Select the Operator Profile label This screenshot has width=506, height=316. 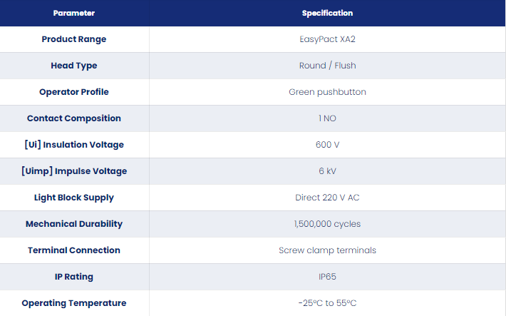[74, 92]
